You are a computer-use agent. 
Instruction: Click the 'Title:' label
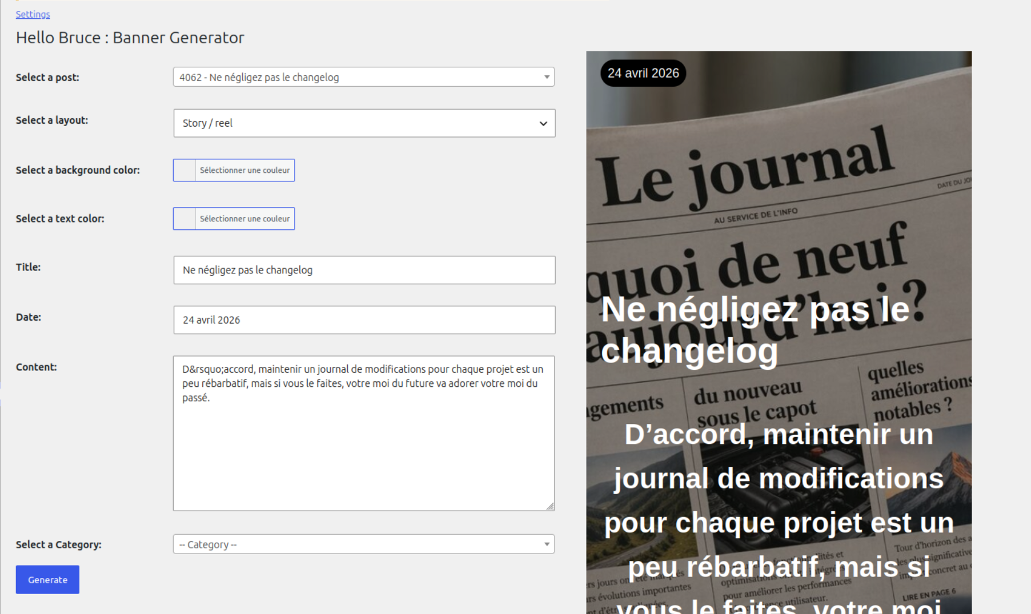pos(28,267)
